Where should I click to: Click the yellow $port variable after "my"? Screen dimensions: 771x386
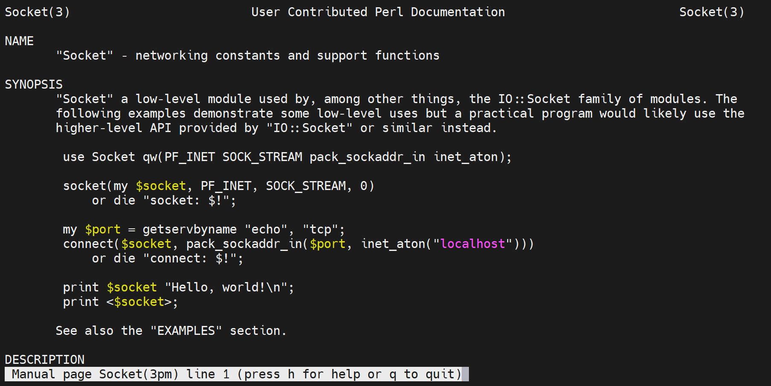[x=103, y=229]
